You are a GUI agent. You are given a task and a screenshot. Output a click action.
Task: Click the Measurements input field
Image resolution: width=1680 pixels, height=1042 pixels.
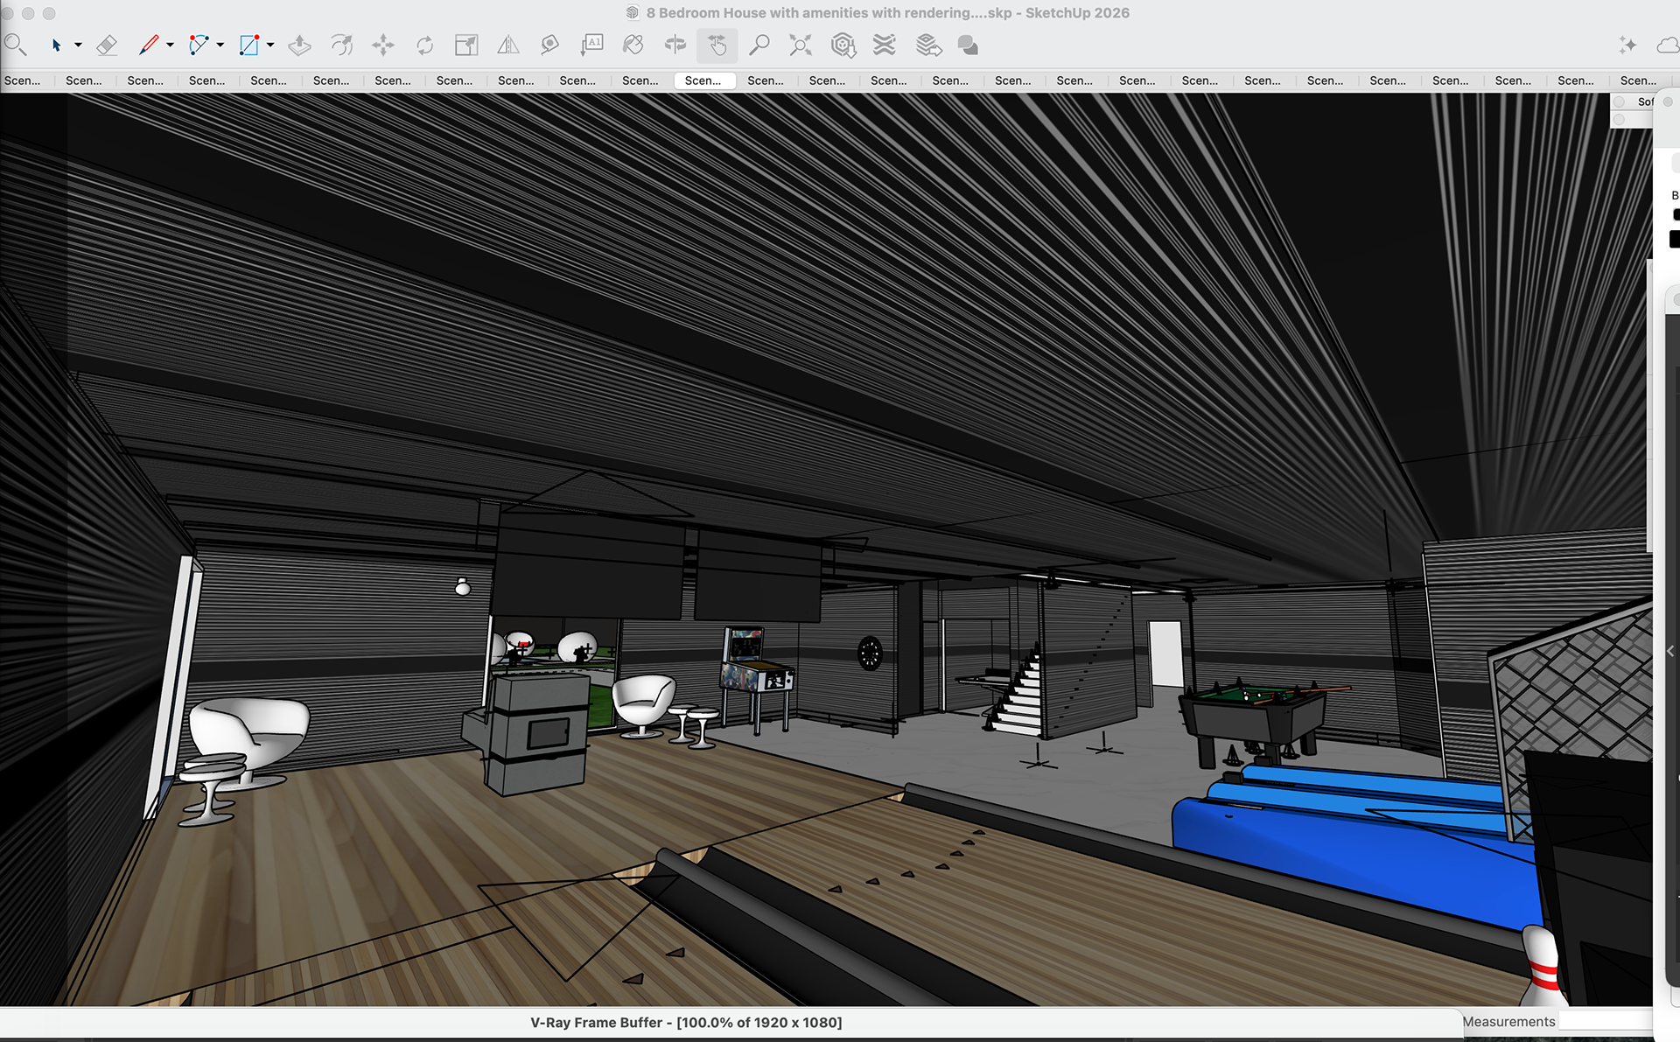[1606, 1021]
